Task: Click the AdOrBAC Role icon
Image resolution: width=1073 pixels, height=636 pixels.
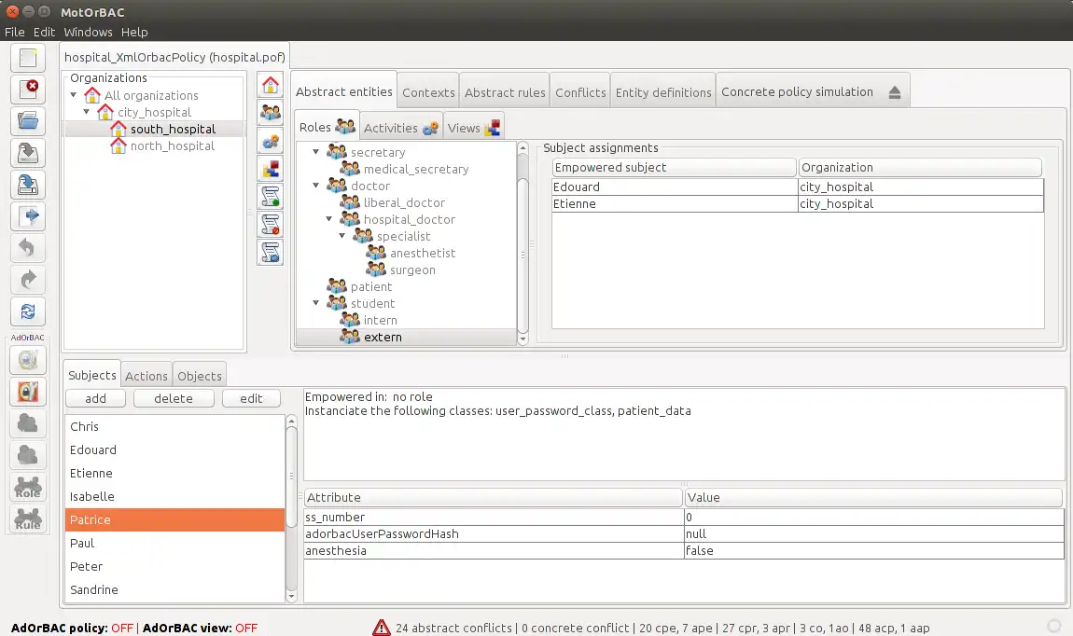Action: (28, 487)
